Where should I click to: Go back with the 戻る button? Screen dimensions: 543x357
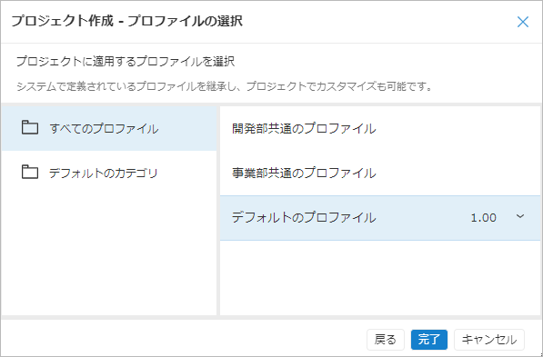(x=386, y=340)
